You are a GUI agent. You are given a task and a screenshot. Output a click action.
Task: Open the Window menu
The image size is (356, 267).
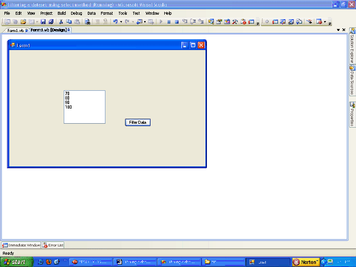[x=152, y=13]
